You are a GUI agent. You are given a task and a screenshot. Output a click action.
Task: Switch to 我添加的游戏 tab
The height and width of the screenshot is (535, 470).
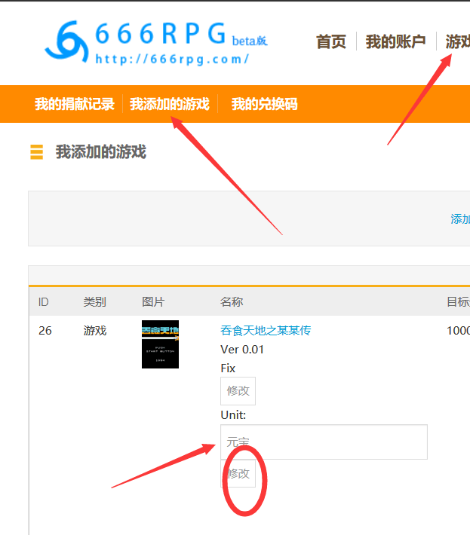pyautogui.click(x=170, y=104)
